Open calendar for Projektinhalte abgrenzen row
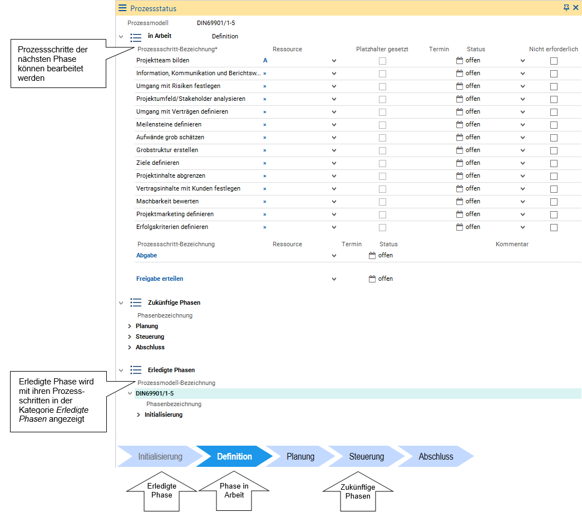The image size is (582, 517). (460, 176)
